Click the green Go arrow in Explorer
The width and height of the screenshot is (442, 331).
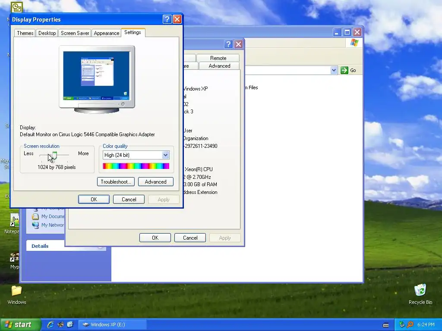point(344,70)
